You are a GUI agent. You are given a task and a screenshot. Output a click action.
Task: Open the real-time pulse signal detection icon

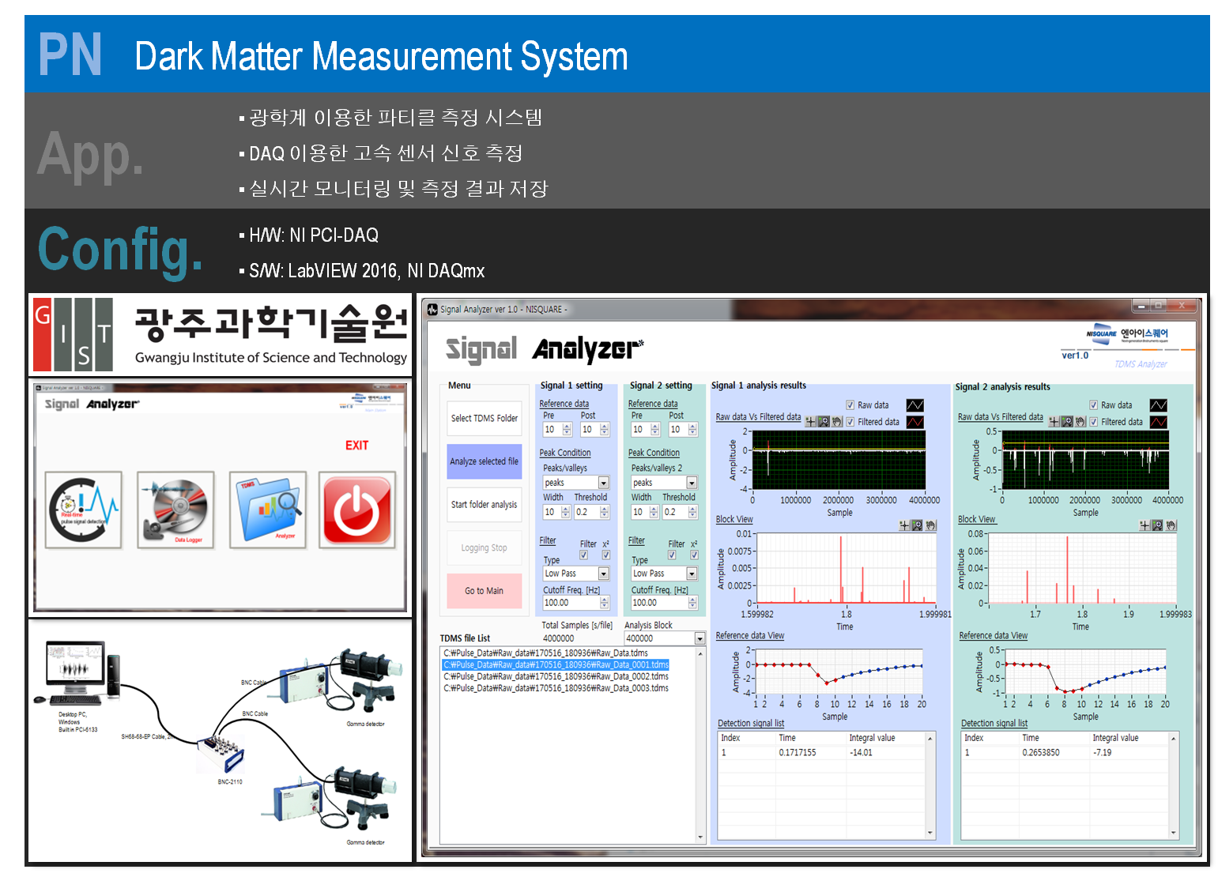(84, 510)
